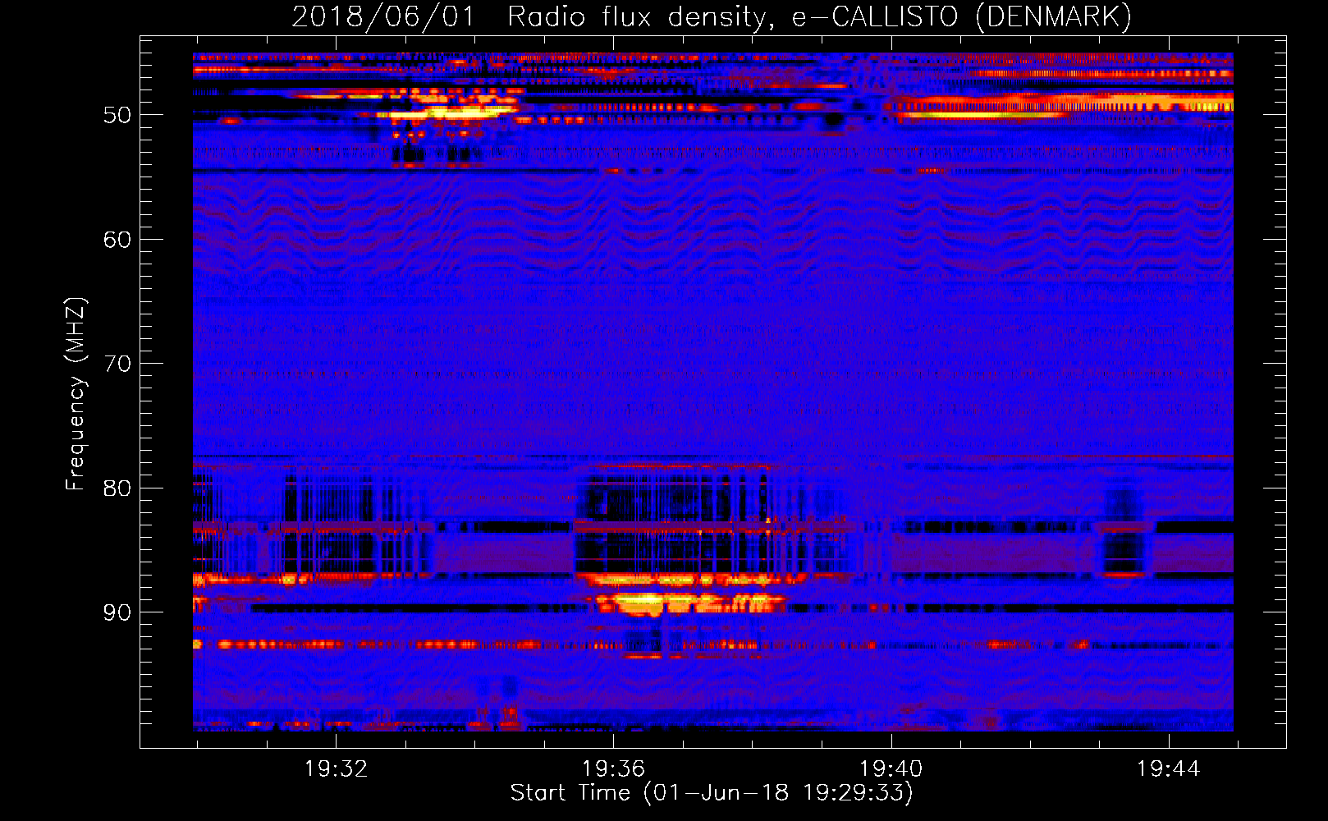Click the "Start Time (01-Jun-18 19:29:33)" label
Viewport: 1328px width, 821px height.
point(712,793)
